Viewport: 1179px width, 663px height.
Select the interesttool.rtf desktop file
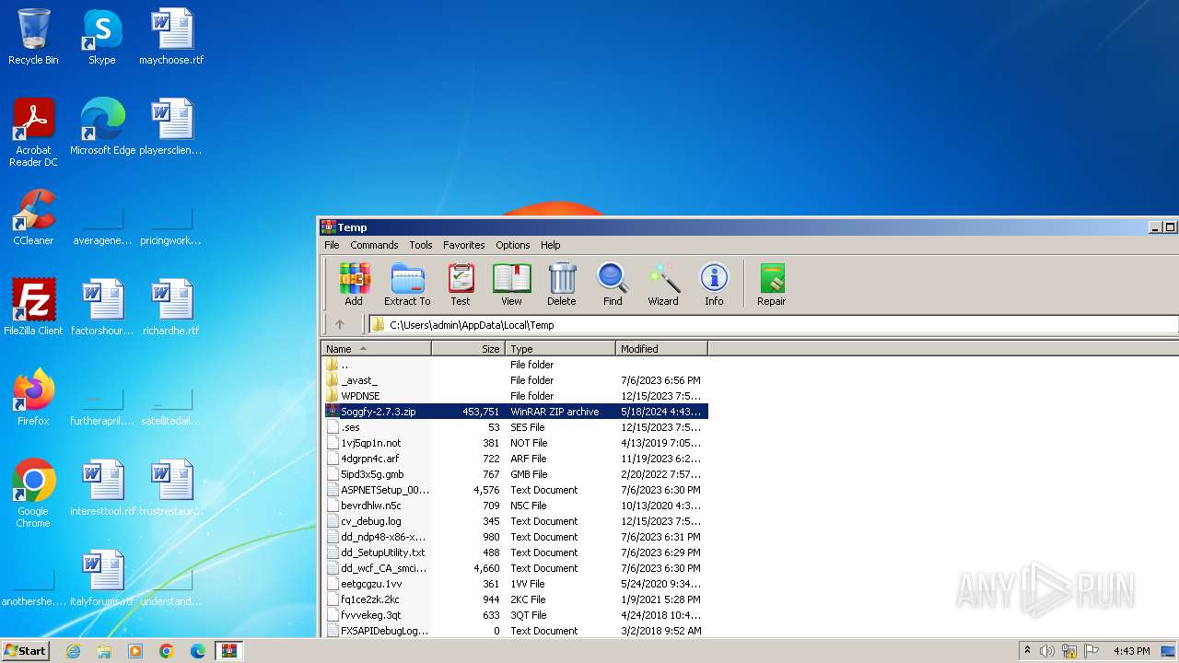point(102,488)
